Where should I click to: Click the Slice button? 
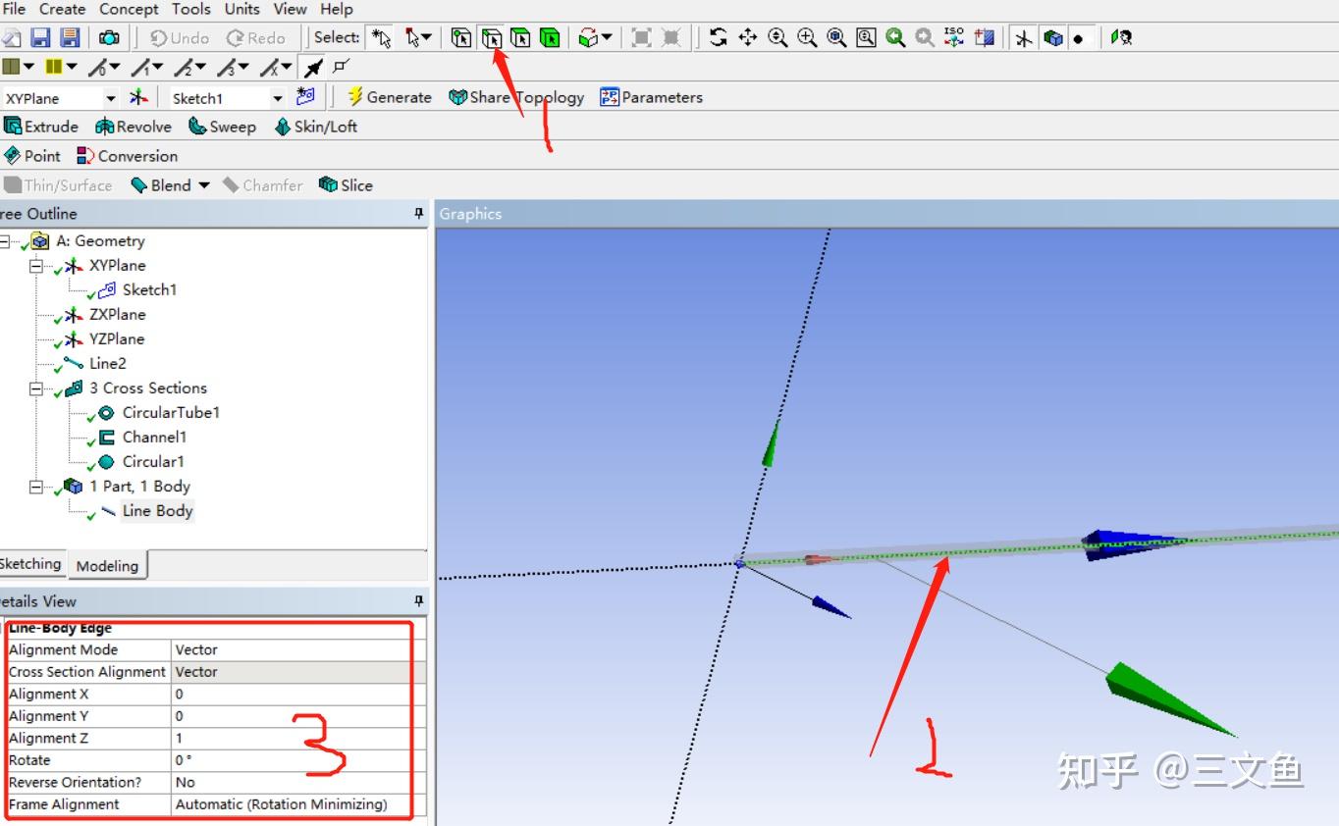click(346, 185)
